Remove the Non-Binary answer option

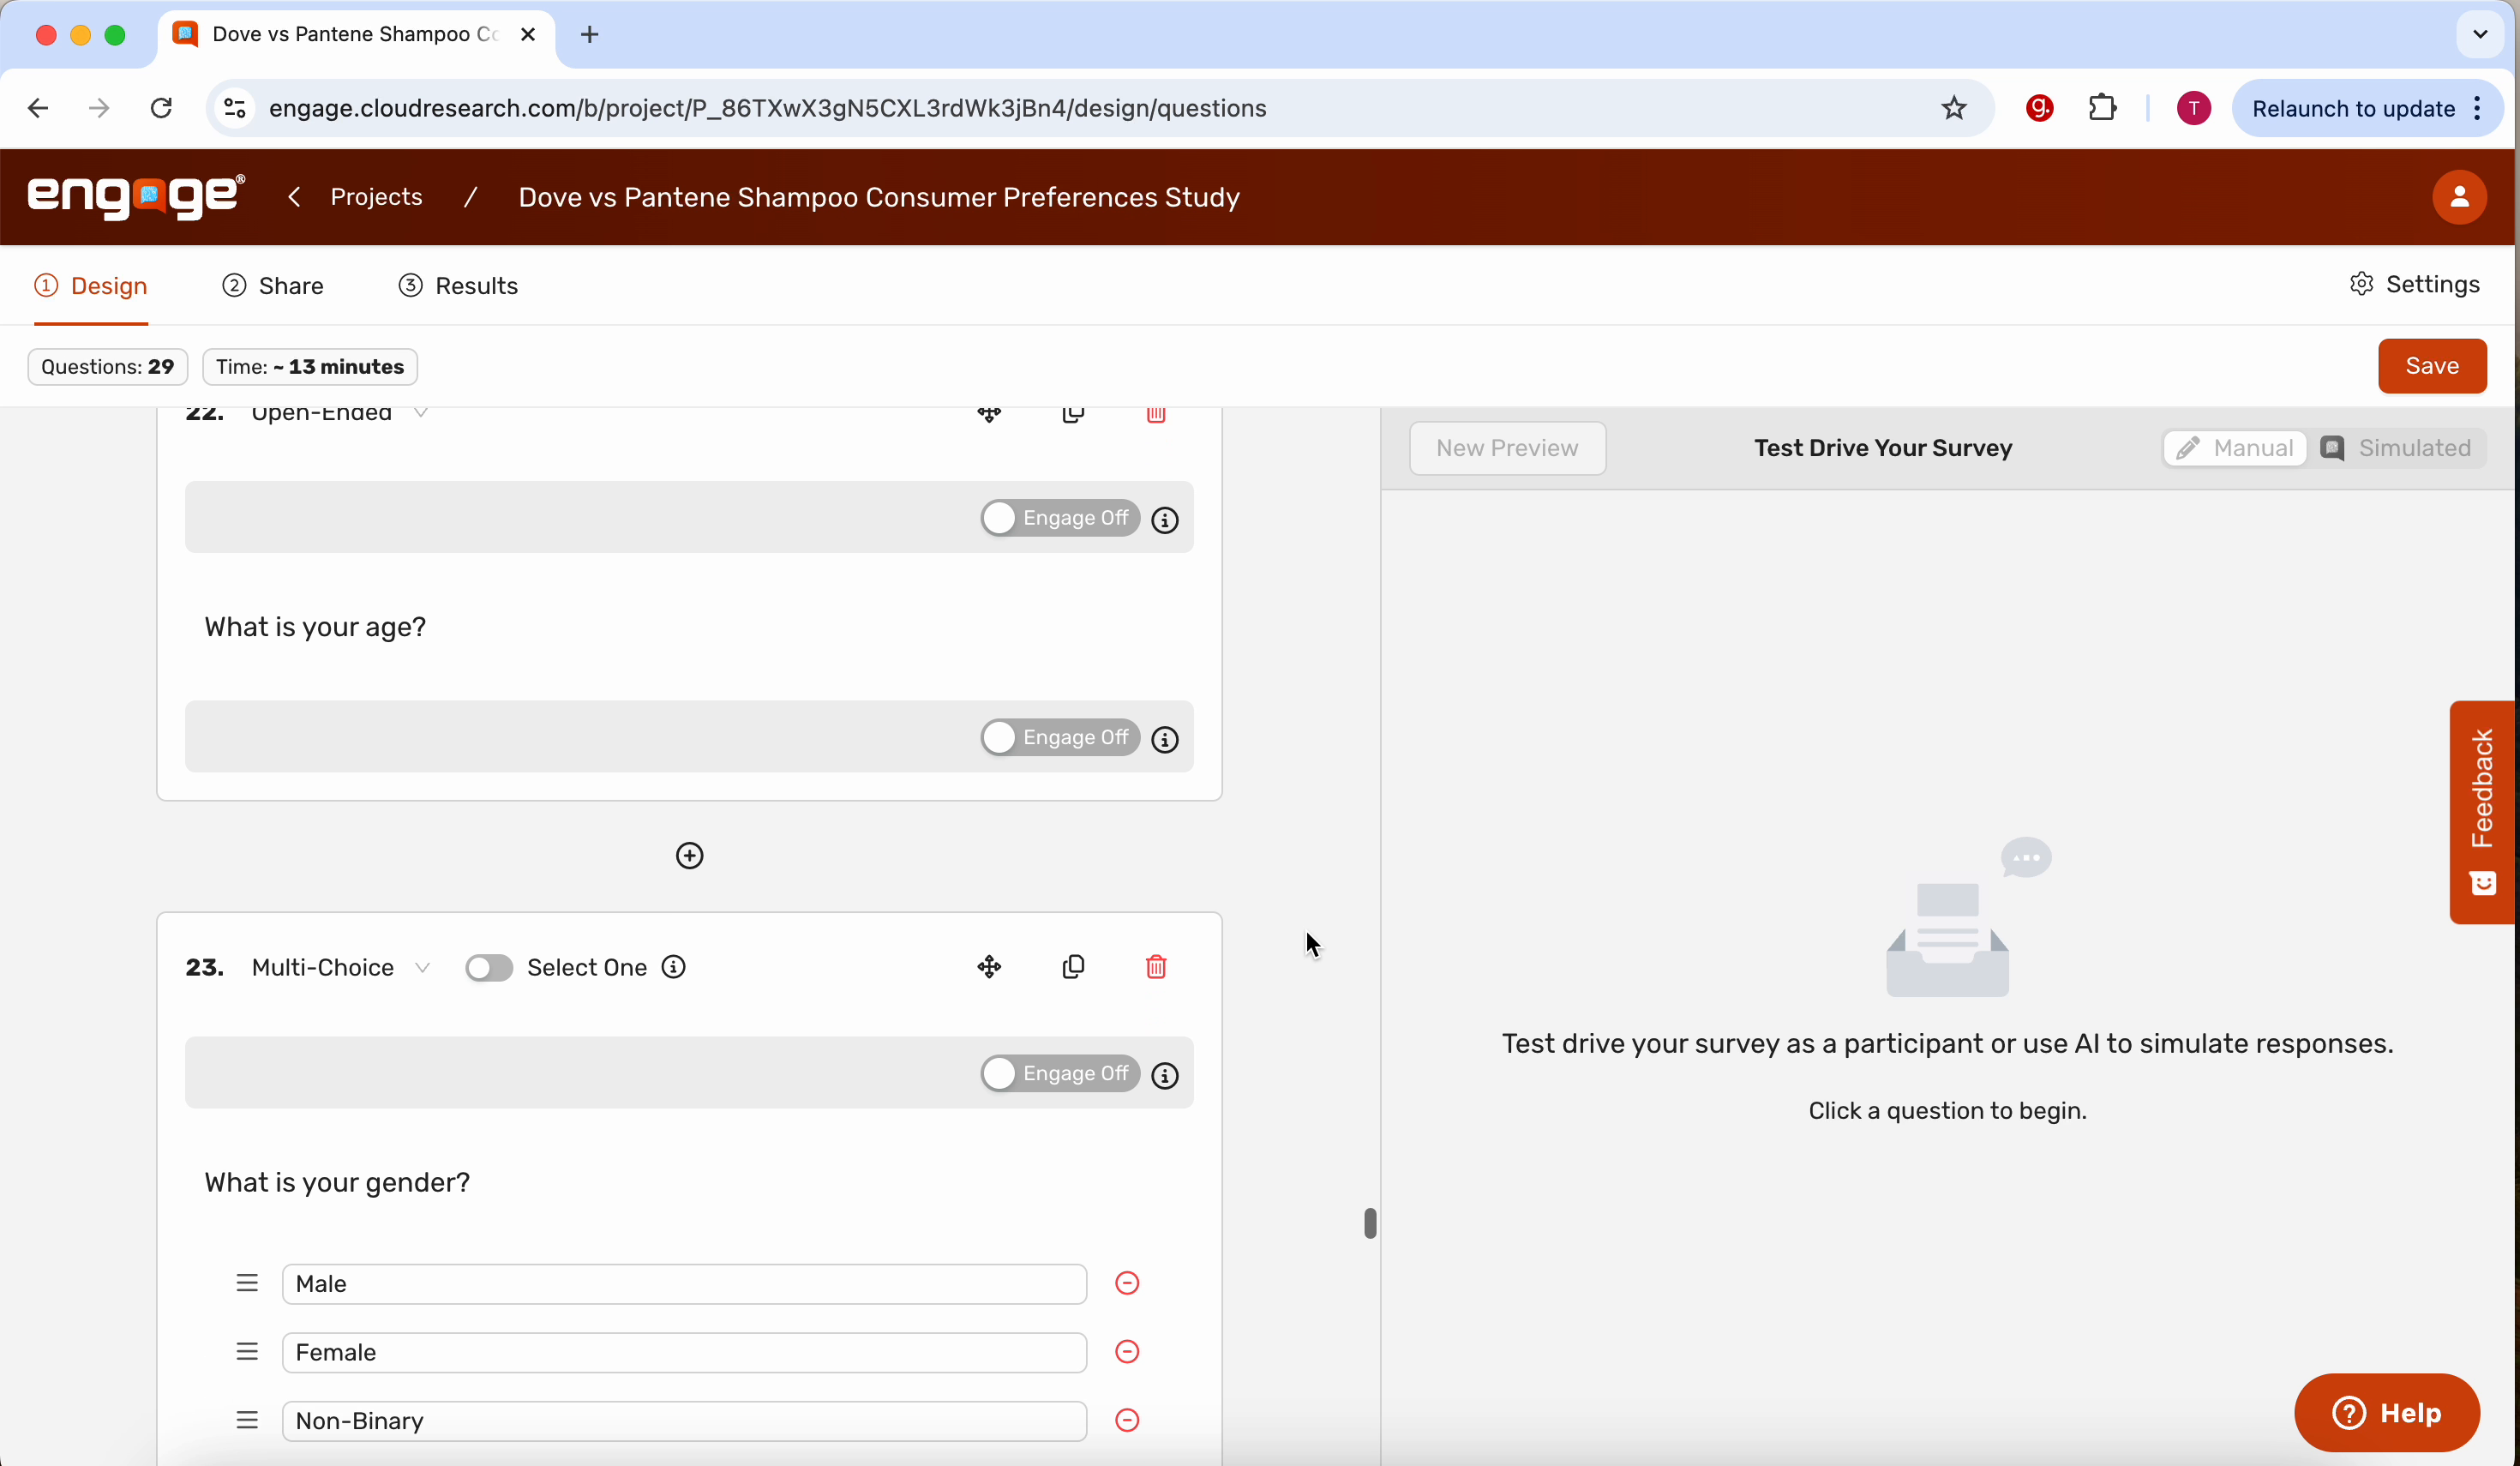1127,1420
